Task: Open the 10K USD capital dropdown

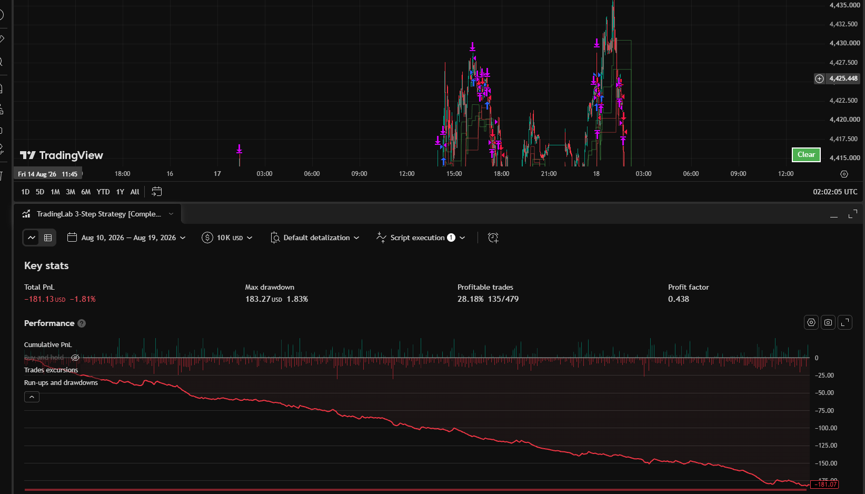Action: click(227, 238)
